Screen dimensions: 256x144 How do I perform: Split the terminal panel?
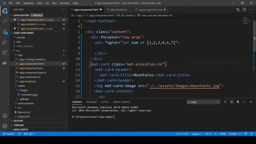232,102
